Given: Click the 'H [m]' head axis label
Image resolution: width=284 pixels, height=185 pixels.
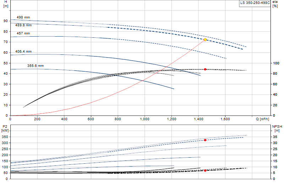Looking at the screenshot, I should point(6,4).
